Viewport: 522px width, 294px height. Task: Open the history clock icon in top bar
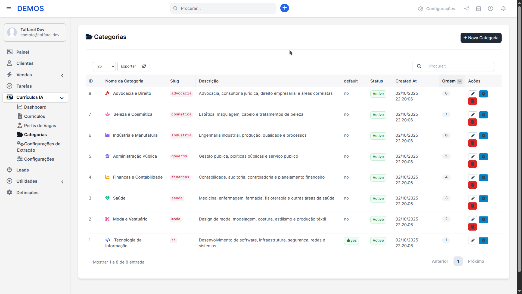(x=491, y=8)
